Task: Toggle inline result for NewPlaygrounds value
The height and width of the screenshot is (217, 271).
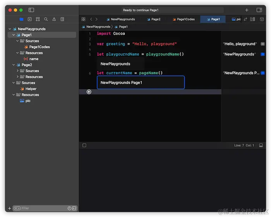Action: click(x=262, y=55)
